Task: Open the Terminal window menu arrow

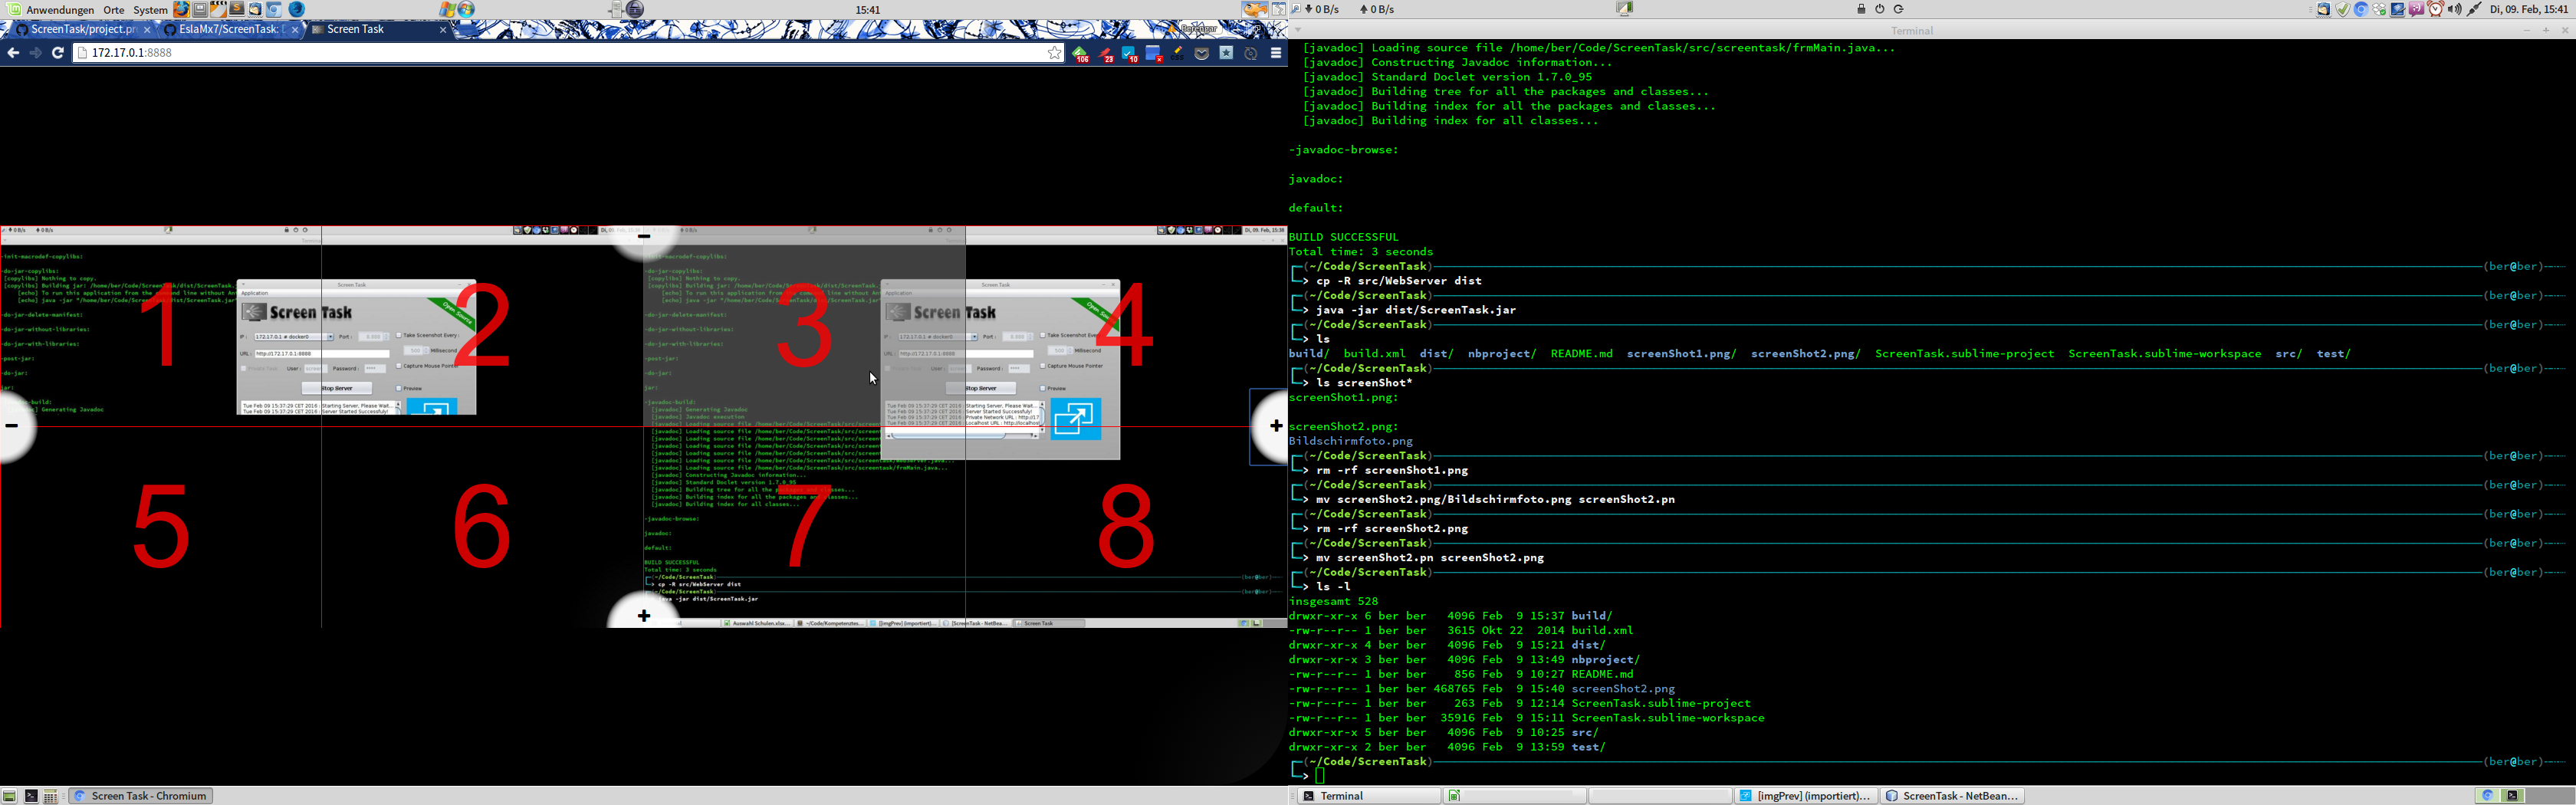Action: click(1298, 30)
